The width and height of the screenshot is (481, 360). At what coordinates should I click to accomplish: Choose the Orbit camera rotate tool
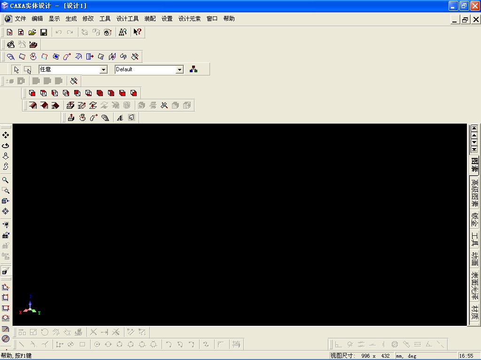[6, 145]
